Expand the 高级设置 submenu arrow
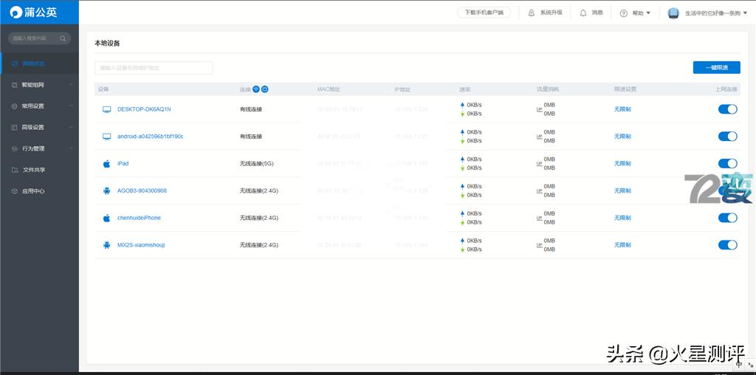Screen dimensions: 756x375 (x=72, y=127)
